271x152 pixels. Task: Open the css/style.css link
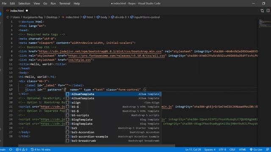point(80,60)
